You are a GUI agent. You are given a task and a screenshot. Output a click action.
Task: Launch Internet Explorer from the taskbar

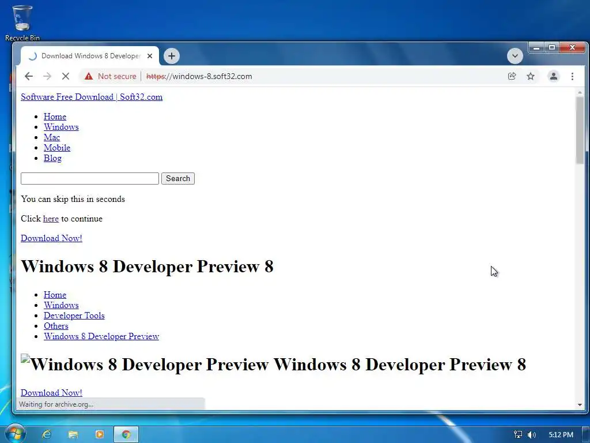(x=47, y=434)
